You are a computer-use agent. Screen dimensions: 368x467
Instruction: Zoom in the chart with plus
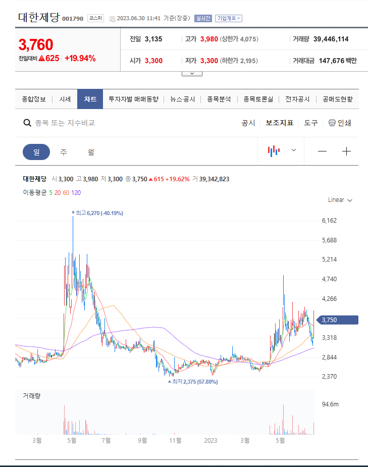click(x=346, y=151)
